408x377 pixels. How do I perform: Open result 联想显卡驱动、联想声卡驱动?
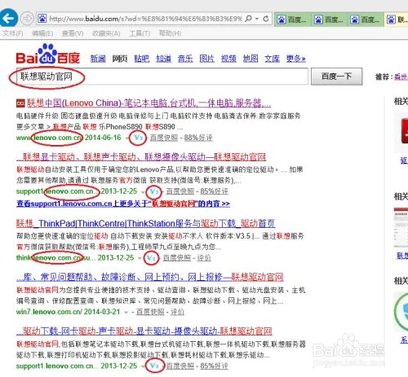click(x=141, y=157)
